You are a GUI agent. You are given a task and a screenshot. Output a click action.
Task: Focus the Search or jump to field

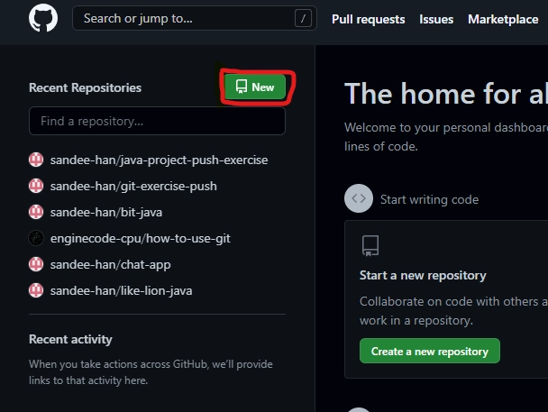pos(180,18)
